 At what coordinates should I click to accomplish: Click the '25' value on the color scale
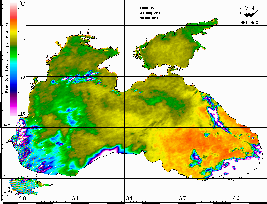(23, 39)
